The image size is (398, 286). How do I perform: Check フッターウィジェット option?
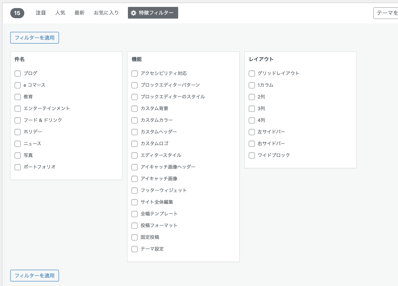tap(134, 190)
